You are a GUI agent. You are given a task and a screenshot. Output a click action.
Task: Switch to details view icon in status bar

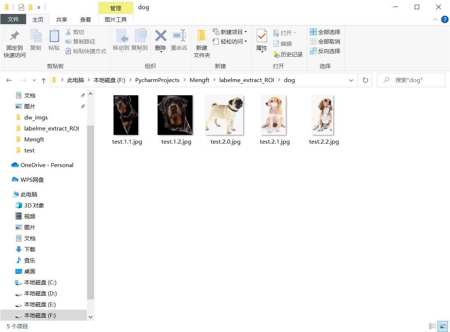click(x=433, y=326)
